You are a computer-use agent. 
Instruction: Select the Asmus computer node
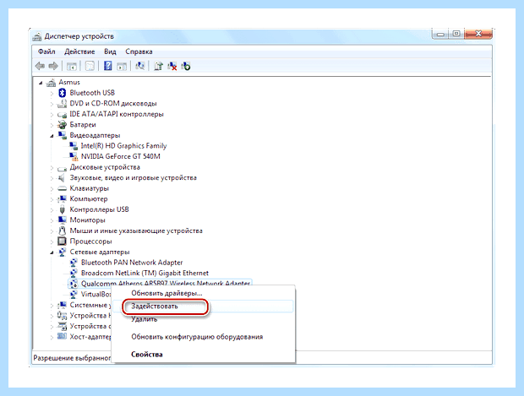69,82
